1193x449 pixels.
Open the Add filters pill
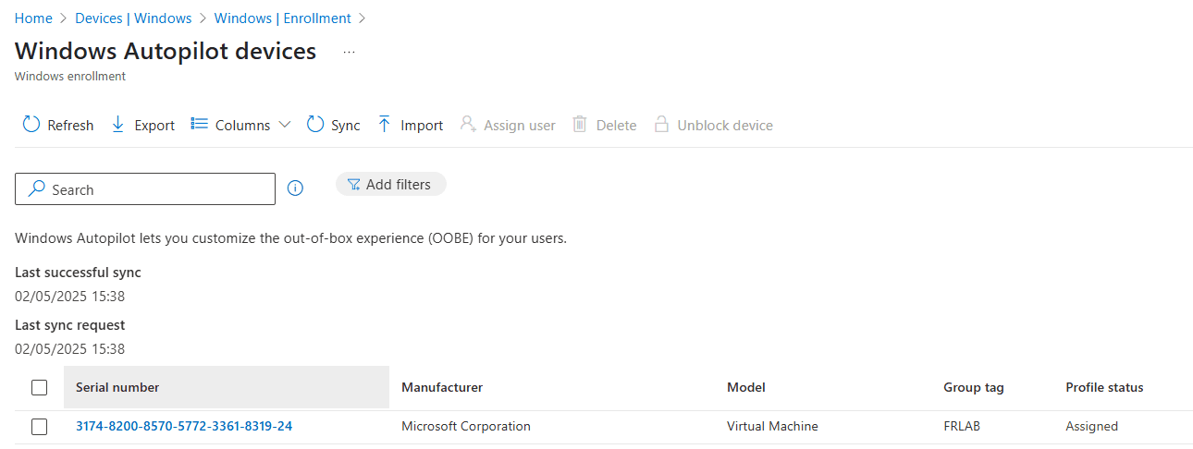click(390, 185)
